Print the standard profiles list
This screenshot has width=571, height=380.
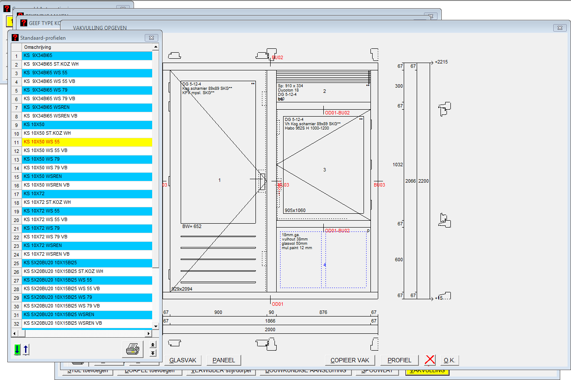(132, 349)
